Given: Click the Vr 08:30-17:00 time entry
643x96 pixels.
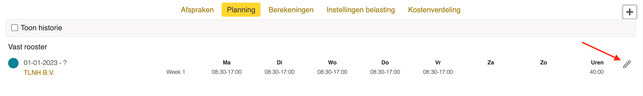Looking at the screenshot, I should coord(438,72).
